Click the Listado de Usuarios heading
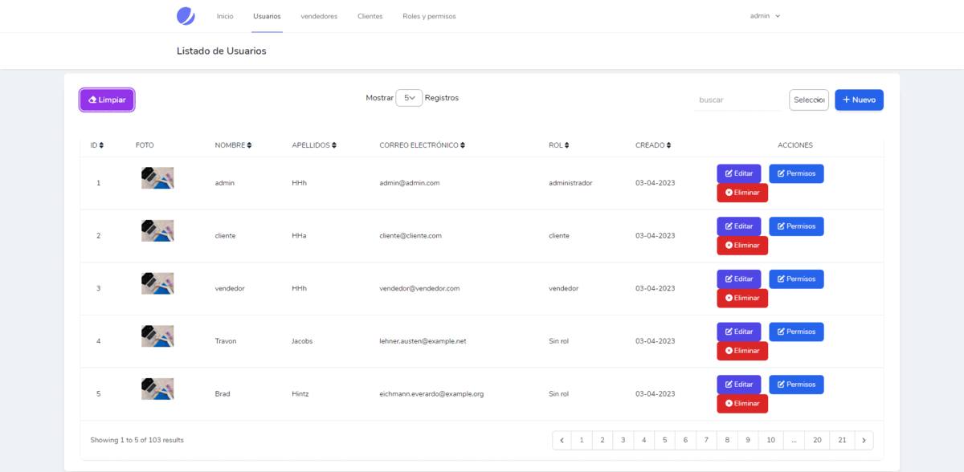Screen dimensions: 964x472 (x=222, y=51)
